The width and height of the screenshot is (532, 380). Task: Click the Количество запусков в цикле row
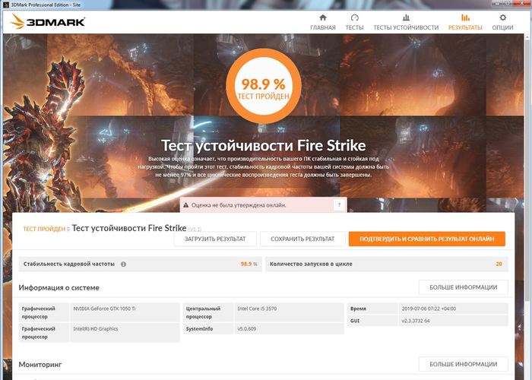[x=386, y=264]
